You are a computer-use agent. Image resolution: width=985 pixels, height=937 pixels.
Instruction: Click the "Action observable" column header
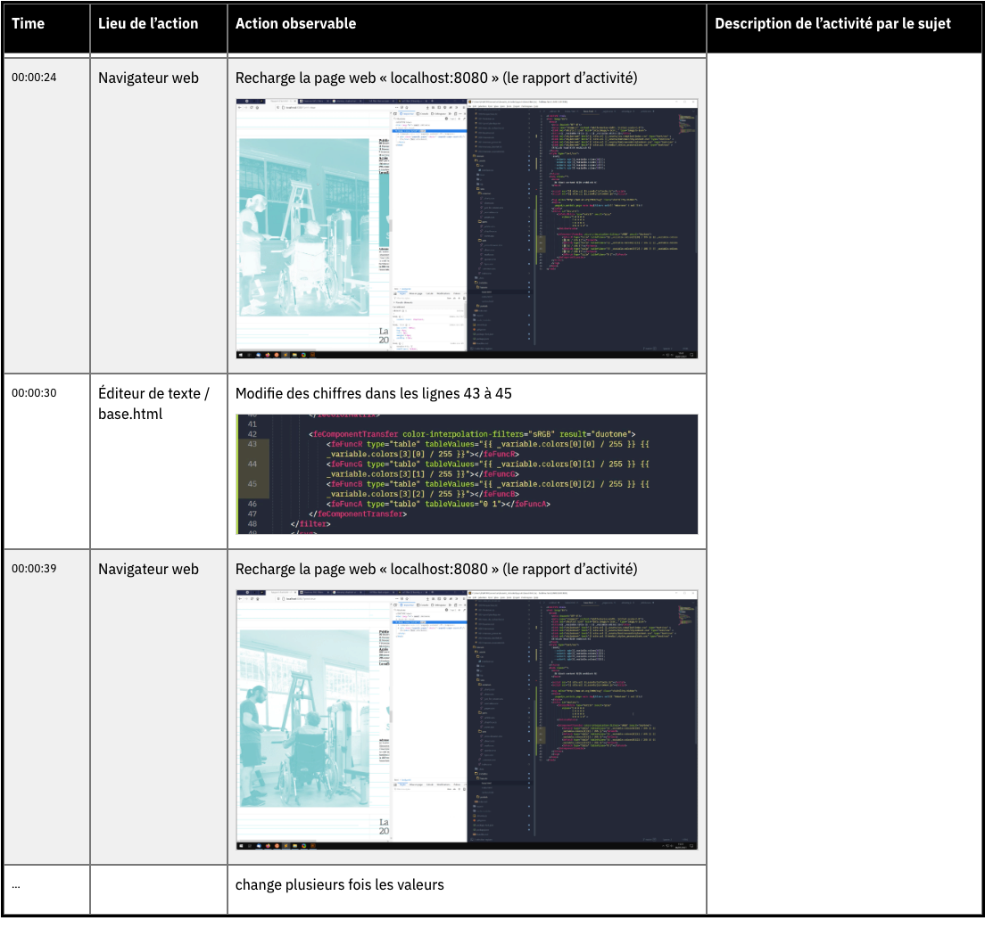pos(295,24)
